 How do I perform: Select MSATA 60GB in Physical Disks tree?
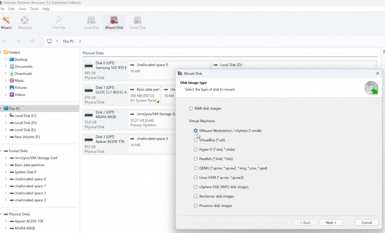point(24,228)
